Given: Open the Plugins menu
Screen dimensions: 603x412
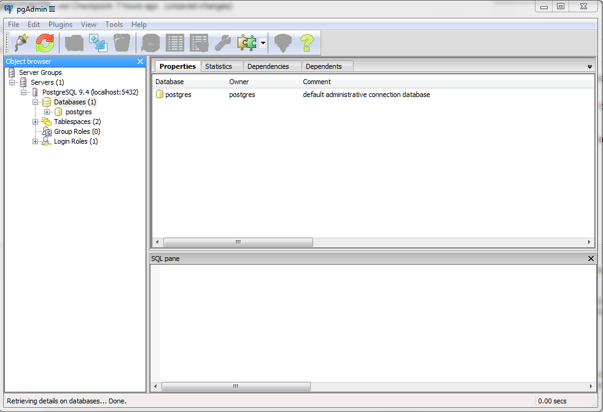Looking at the screenshot, I should click(60, 24).
